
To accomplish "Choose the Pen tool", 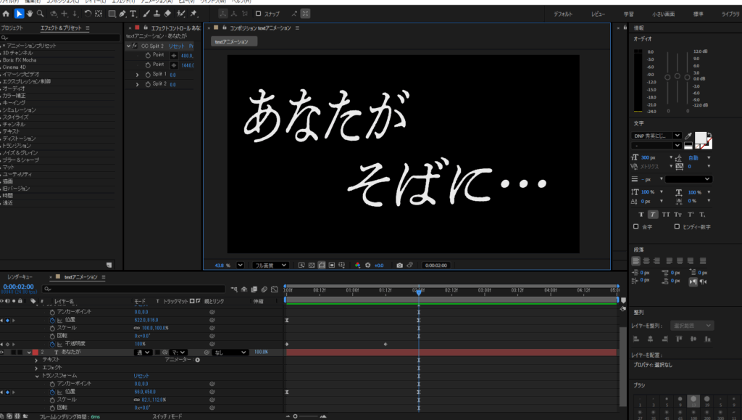I will point(122,13).
